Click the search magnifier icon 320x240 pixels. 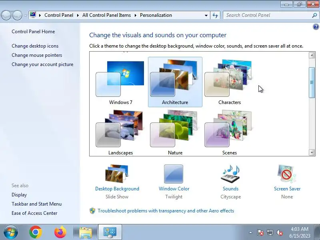pyautogui.click(x=314, y=15)
